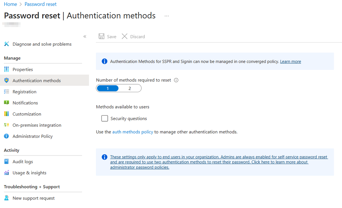Viewport: 342px width, 208px height.
Task: Click the Audit logs book icon
Action: coord(7,161)
